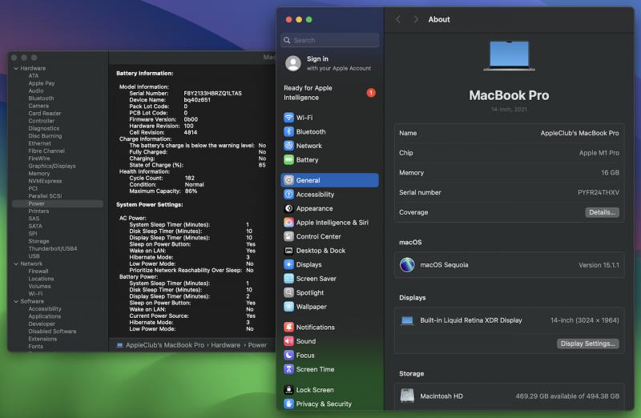Screen dimensions: 641x418
Task: Click Hardware in the System Information path bar
Action: [x=226, y=345]
